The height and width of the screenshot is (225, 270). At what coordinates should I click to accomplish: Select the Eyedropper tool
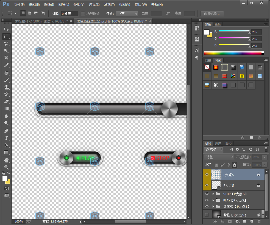click(x=6, y=65)
